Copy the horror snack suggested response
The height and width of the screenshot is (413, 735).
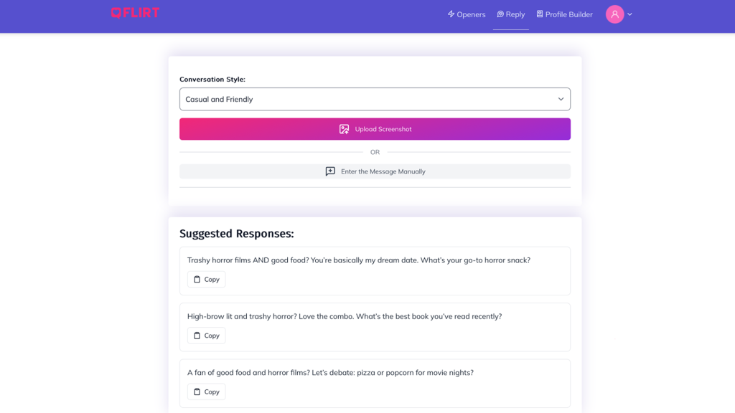pos(207,280)
